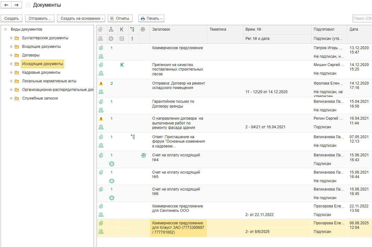Click the Создать button

tap(11, 19)
